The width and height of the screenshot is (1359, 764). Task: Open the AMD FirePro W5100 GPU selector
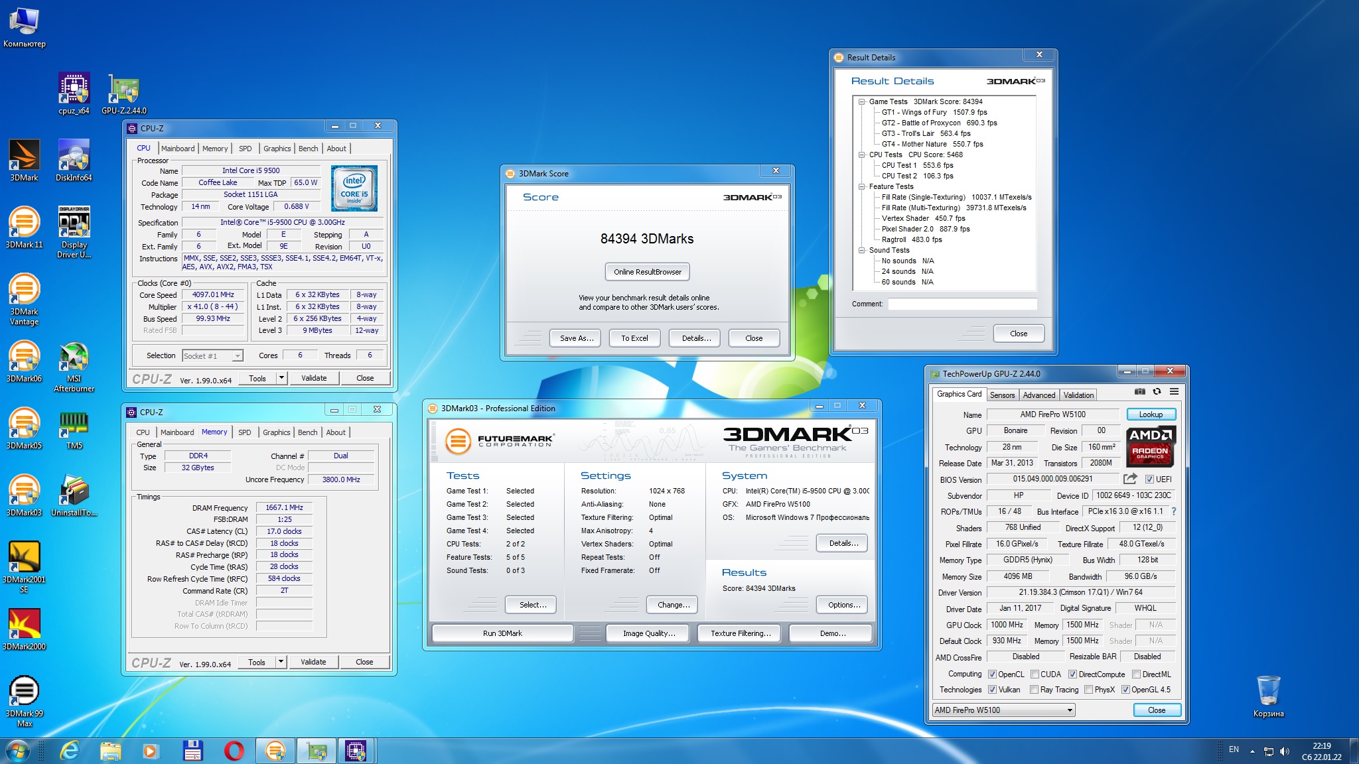[x=1003, y=710]
